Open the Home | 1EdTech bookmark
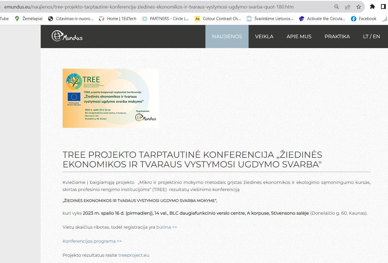This screenshot has height=263, width=388. click(118, 19)
